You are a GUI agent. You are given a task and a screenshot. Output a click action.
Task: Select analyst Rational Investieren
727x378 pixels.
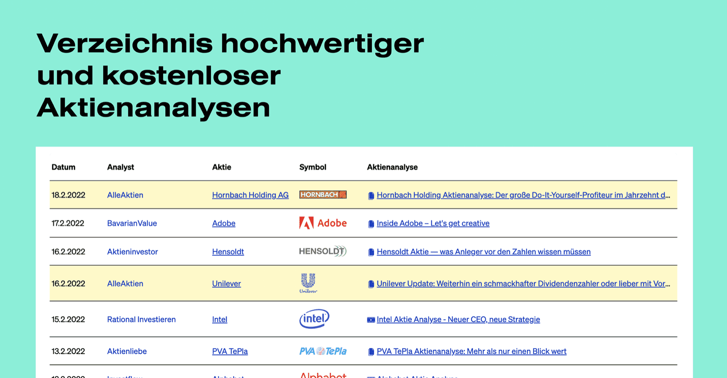pyautogui.click(x=141, y=319)
